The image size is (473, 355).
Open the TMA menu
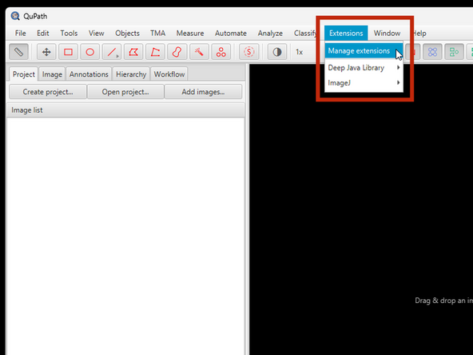(x=157, y=34)
